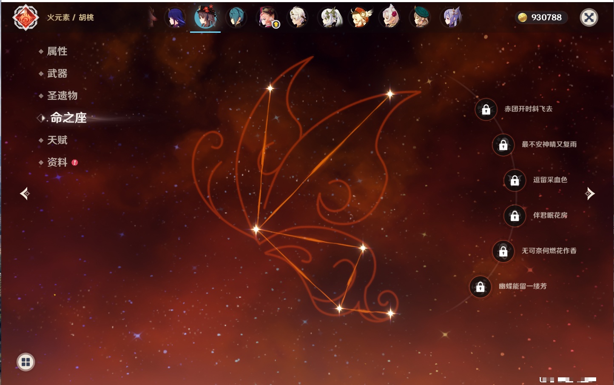This screenshot has width=614, height=385.
Task: Click the lock icon for 最不安神晴又复雨
Action: coord(503,145)
